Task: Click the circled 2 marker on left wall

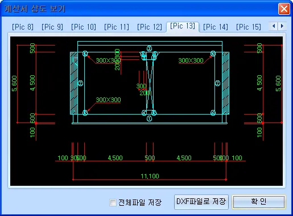Action: pos(80,83)
